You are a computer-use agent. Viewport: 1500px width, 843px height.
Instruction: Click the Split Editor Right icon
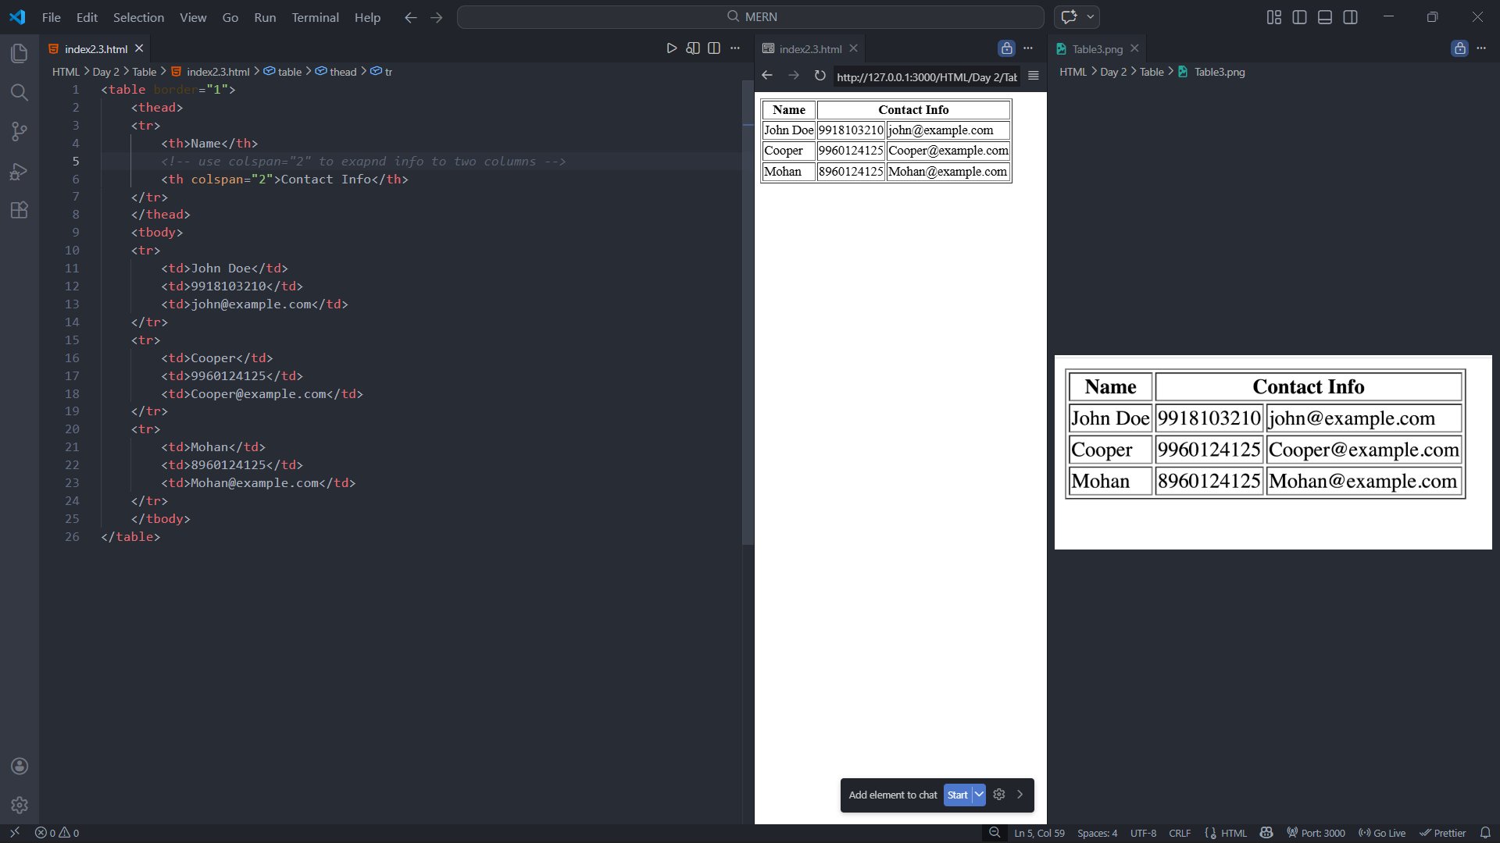coord(714,48)
